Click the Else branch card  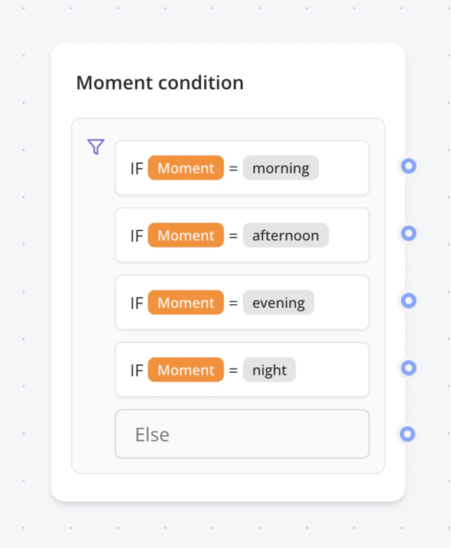click(242, 434)
